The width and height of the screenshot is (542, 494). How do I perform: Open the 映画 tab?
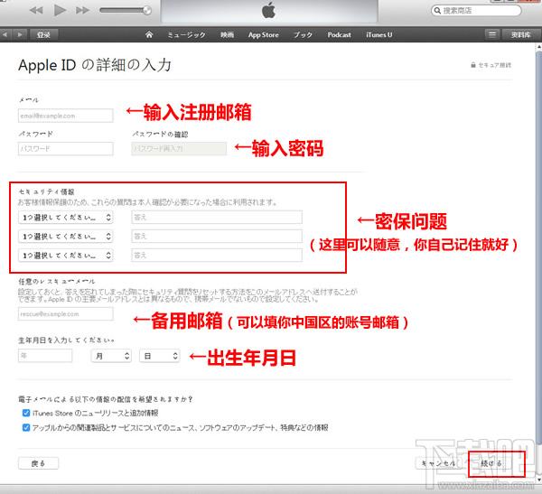[227, 35]
